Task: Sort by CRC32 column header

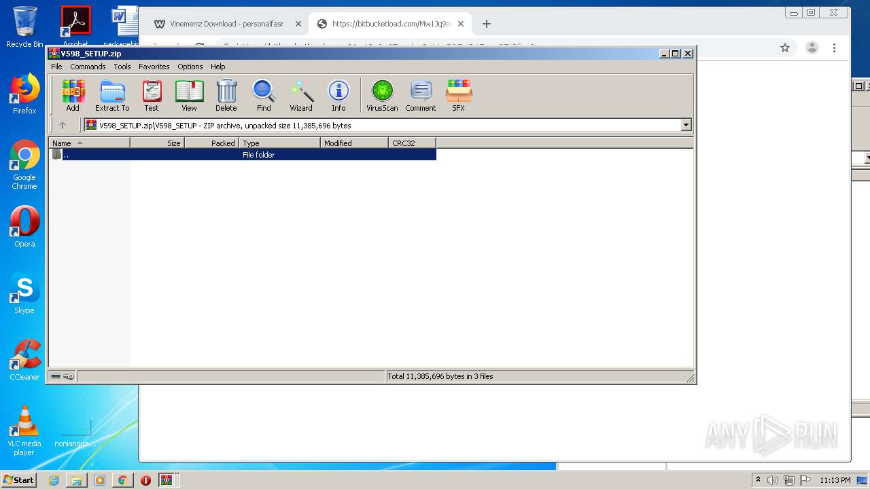Action: pos(412,143)
